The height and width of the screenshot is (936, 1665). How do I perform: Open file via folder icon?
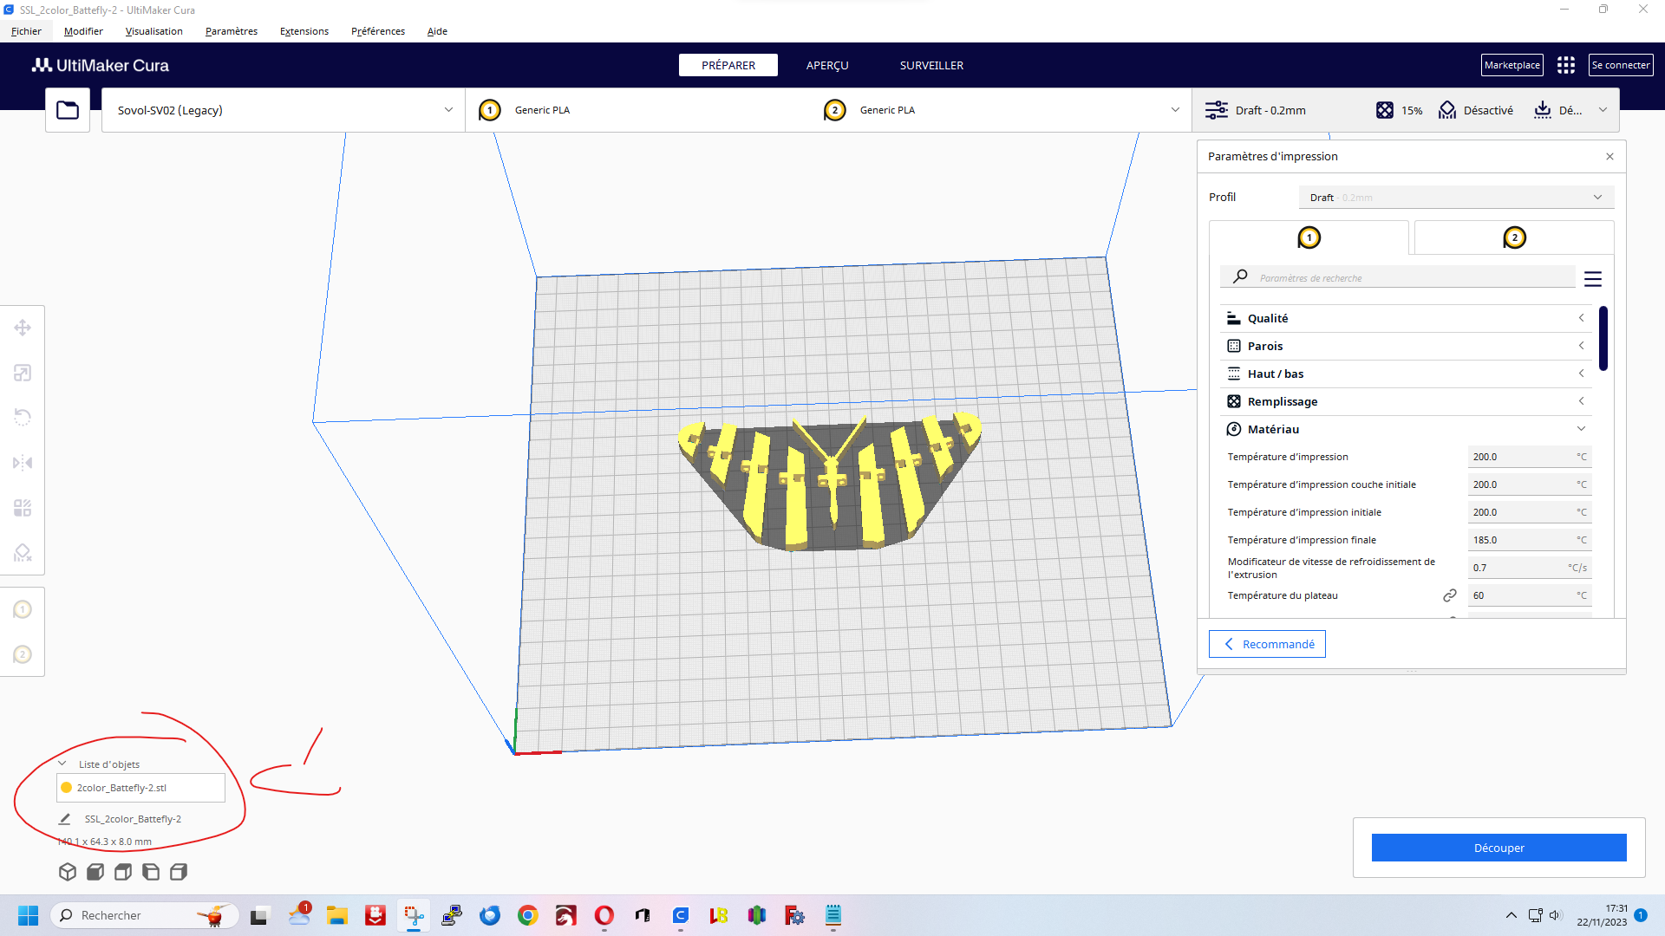(x=68, y=110)
